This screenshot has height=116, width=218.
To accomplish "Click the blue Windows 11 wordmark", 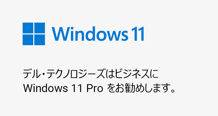I will tap(98, 33).
